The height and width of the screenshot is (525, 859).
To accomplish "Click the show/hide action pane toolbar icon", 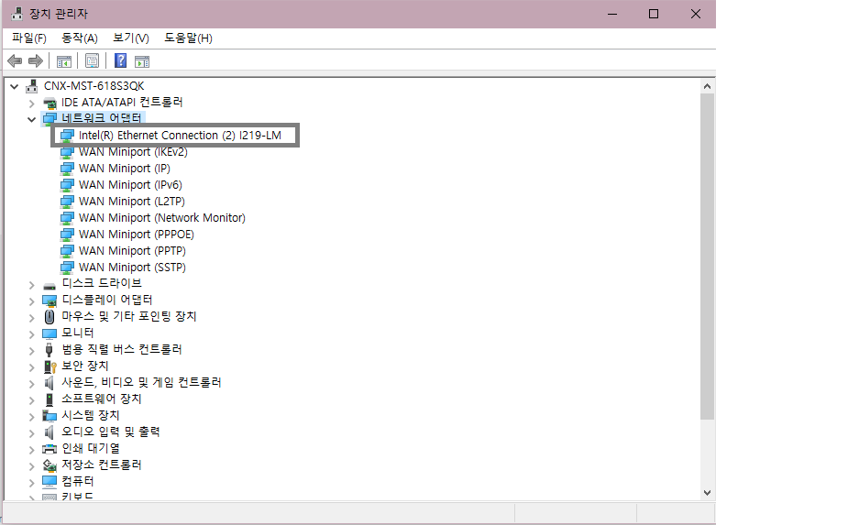I will click(142, 61).
